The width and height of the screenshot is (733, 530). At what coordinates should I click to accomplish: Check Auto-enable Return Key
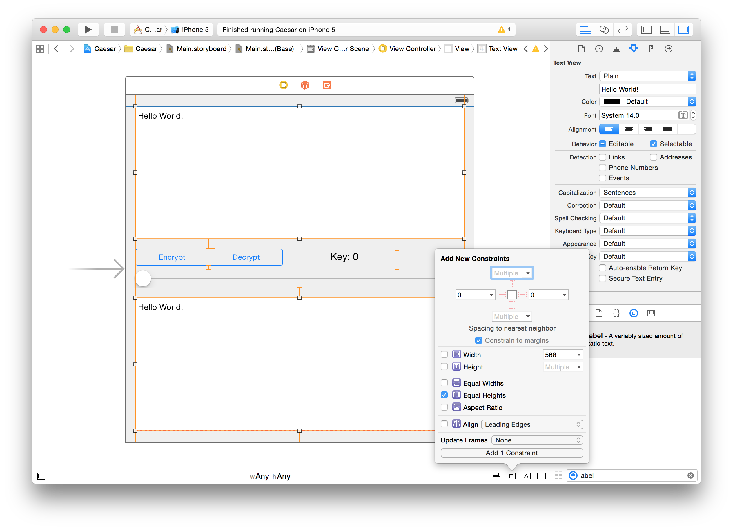(603, 268)
